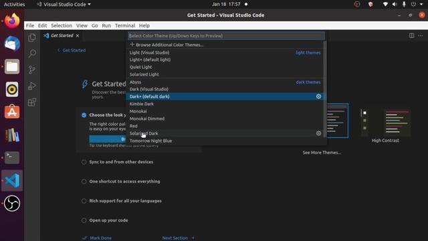This screenshot has width=428, height=241.
Task: Open the Extensions view
Action: (32, 102)
